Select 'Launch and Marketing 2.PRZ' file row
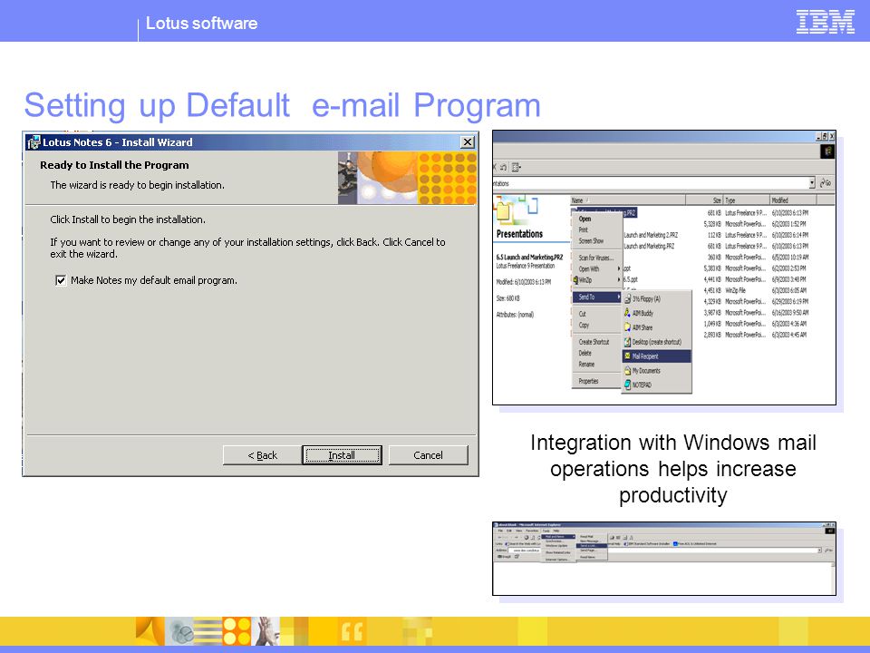Screen dimensions: 870x653 (651, 235)
